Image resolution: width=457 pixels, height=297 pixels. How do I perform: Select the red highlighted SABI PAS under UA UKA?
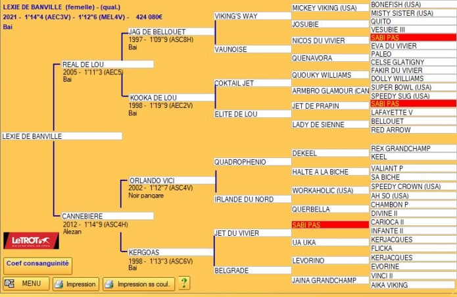330,225
